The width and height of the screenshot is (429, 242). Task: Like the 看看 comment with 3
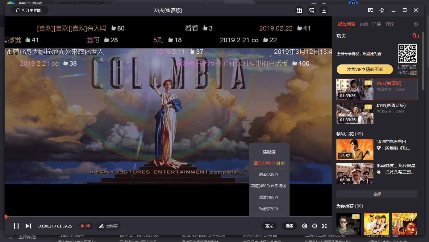(205, 28)
